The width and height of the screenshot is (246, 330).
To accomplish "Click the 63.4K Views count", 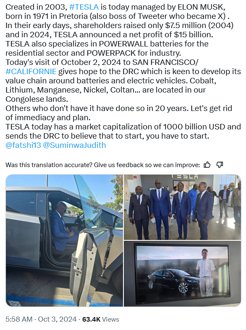I will tap(100, 319).
